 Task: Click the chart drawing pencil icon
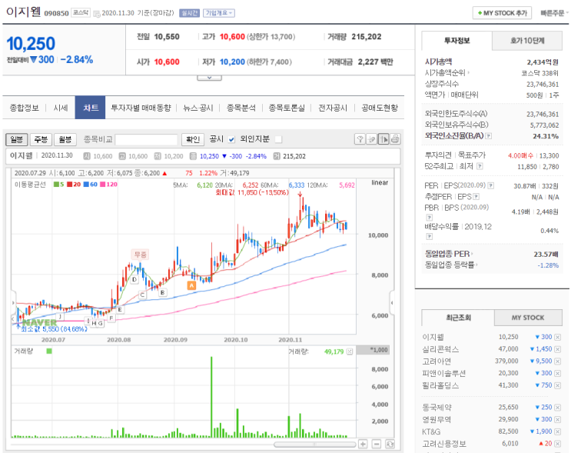[x=371, y=139]
